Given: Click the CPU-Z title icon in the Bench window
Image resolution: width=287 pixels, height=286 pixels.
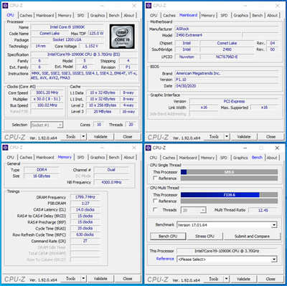Looking at the screenshot, I should (149, 148).
